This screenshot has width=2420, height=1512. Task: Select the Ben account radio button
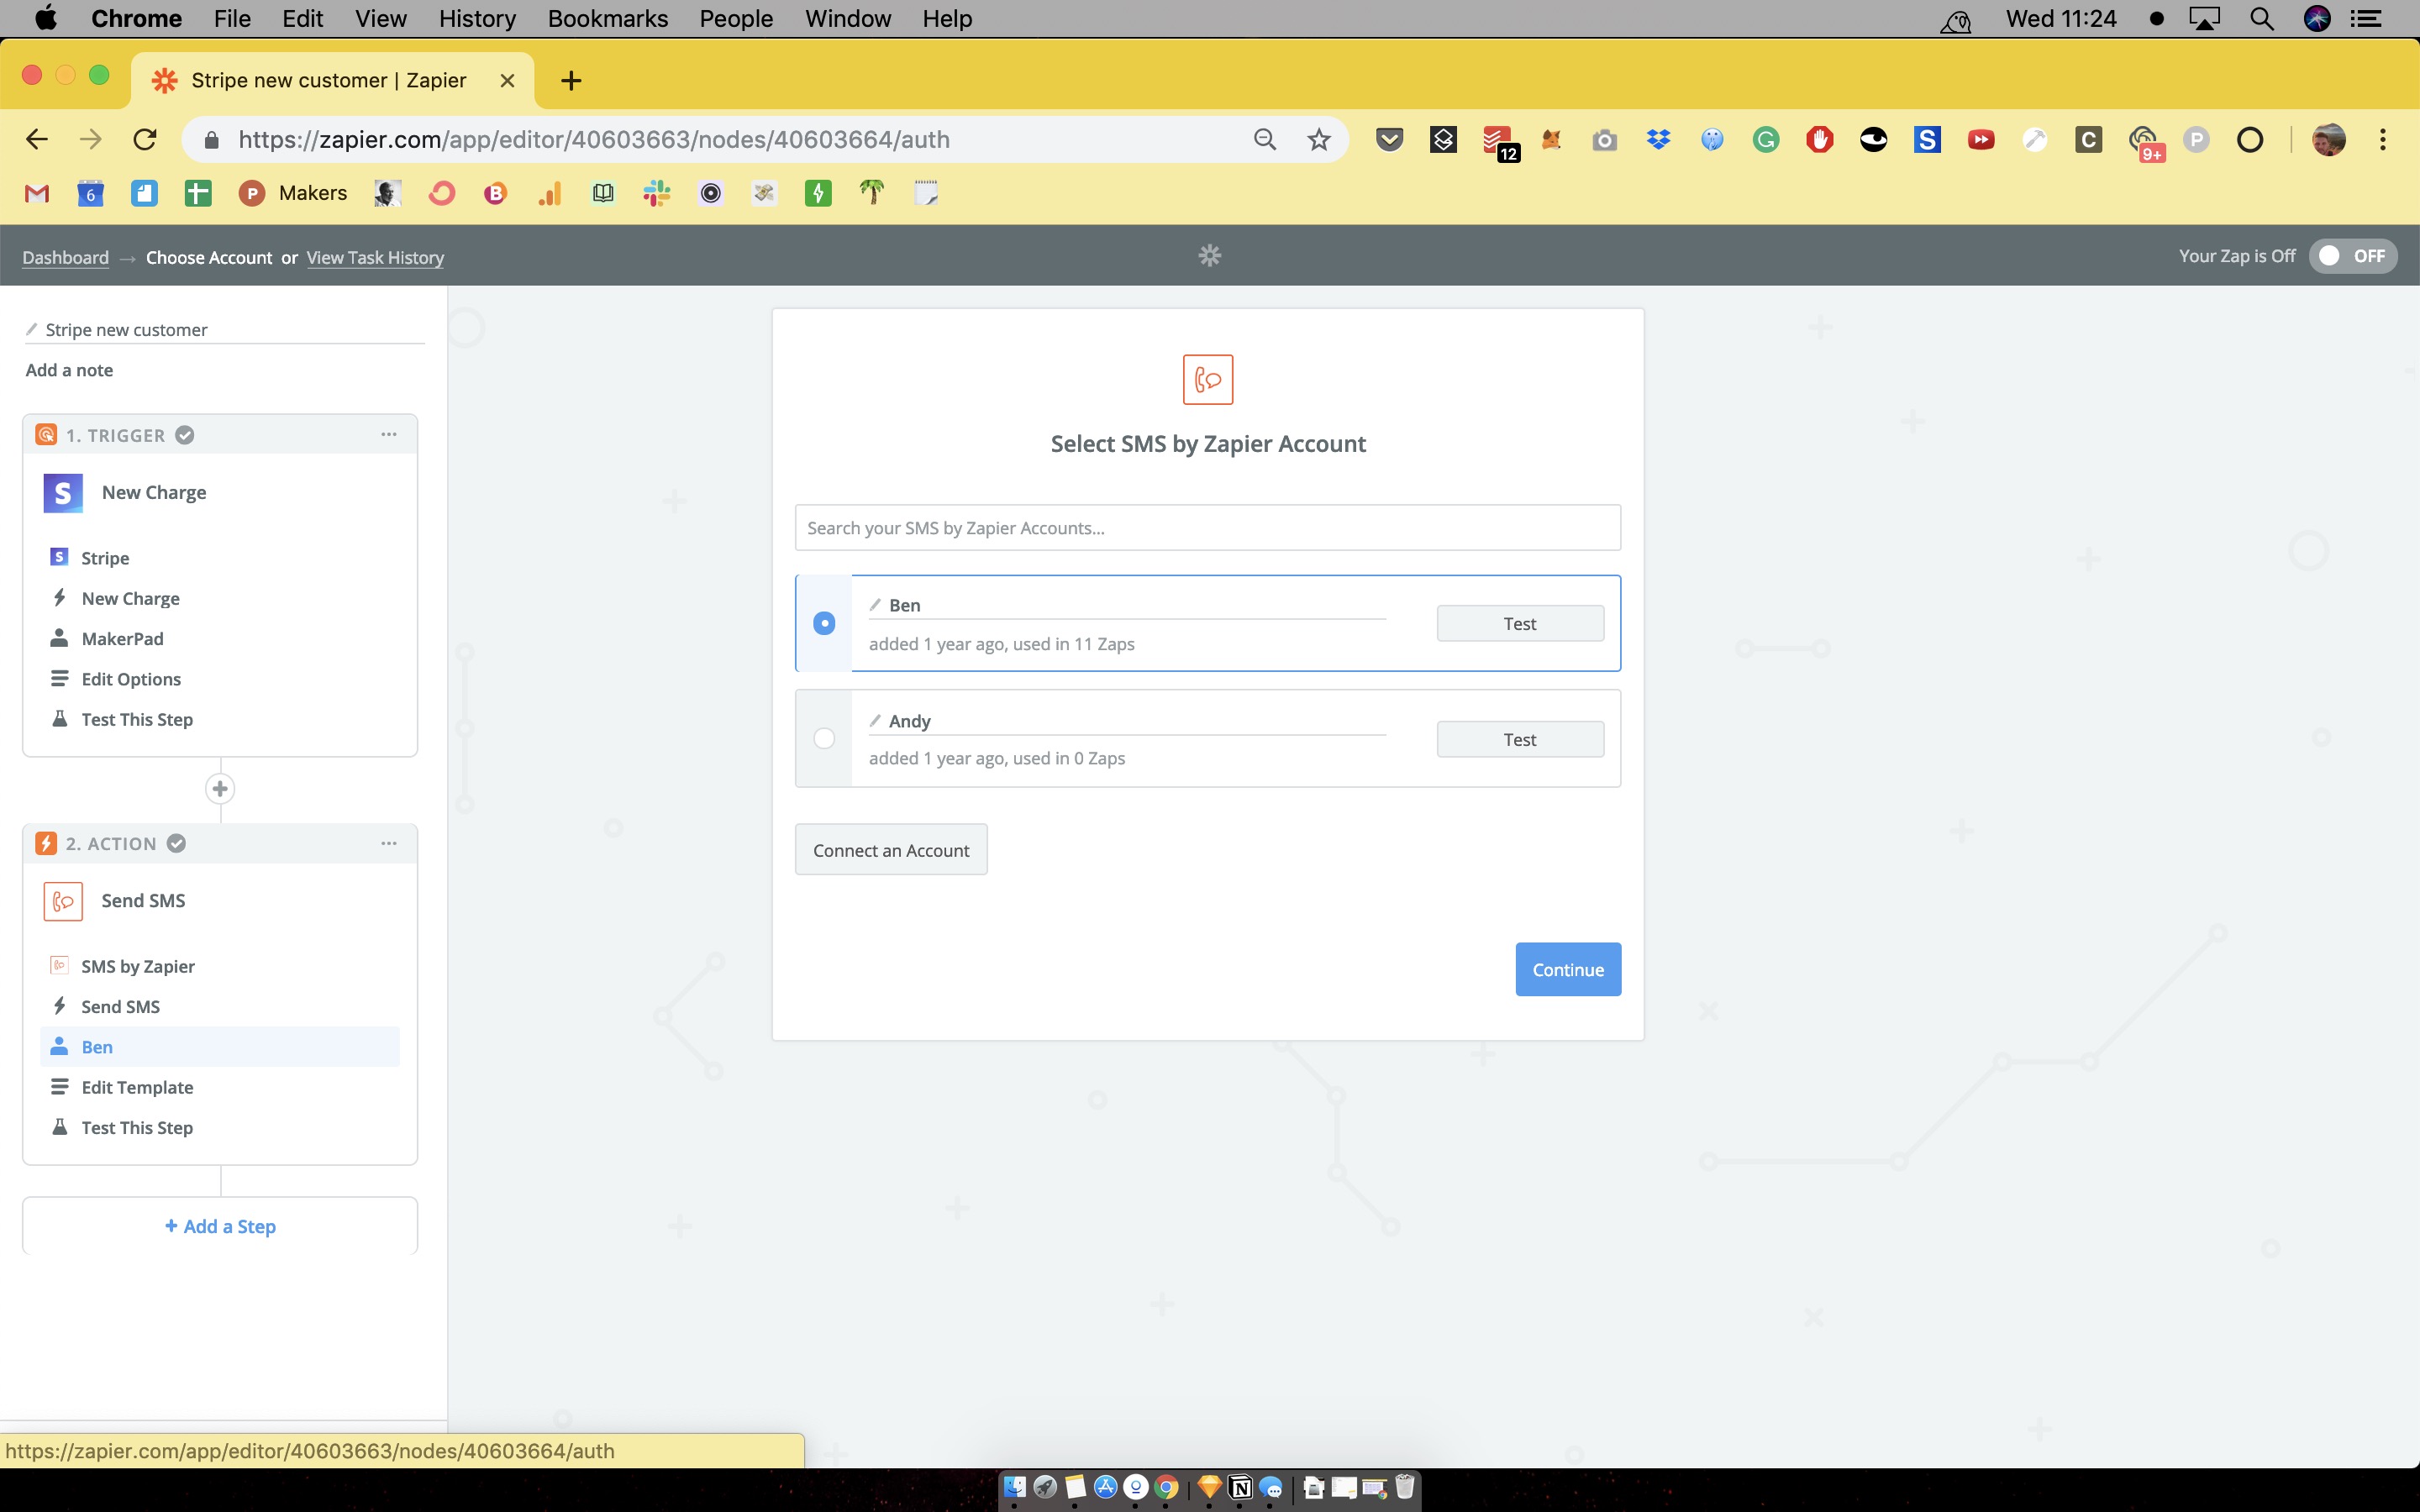pos(824,623)
